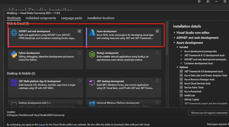Collapse the Optional components list

click(x=177, y=67)
